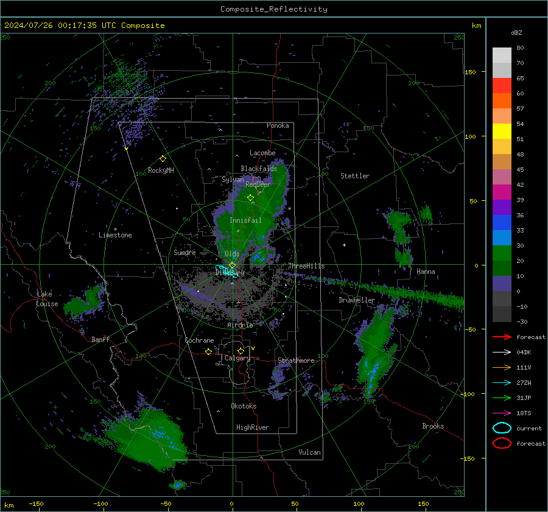Click the yellow diamond marker near RockyMH
Viewport: 548px width, 512px height.
coord(163,159)
